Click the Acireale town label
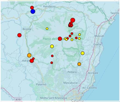Image resolution: width=120 pixels, height=102 pixels. 93,73
